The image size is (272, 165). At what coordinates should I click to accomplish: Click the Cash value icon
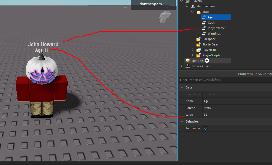[x=204, y=23]
